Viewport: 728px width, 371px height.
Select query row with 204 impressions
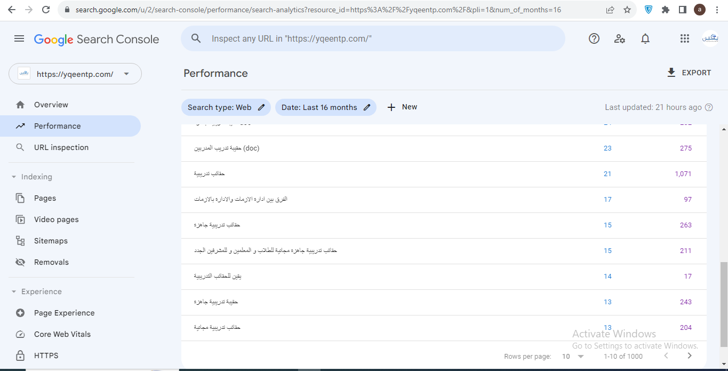click(x=444, y=328)
